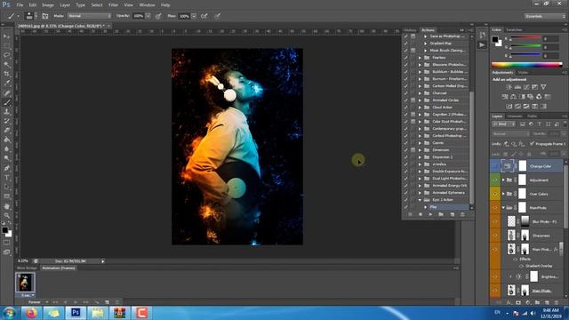Hide the Adjustment layer group
Viewport: 569px width, 320px height.
click(495, 180)
